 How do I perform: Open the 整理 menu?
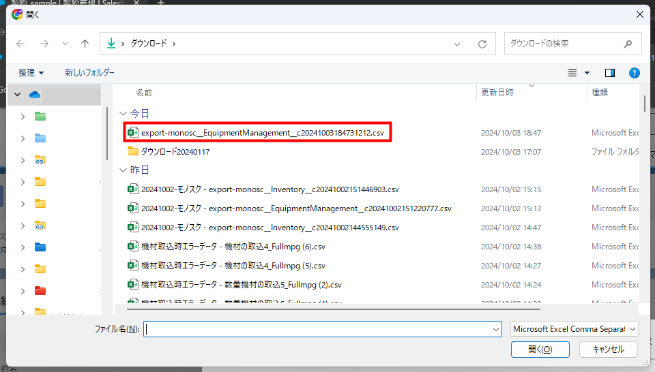31,73
